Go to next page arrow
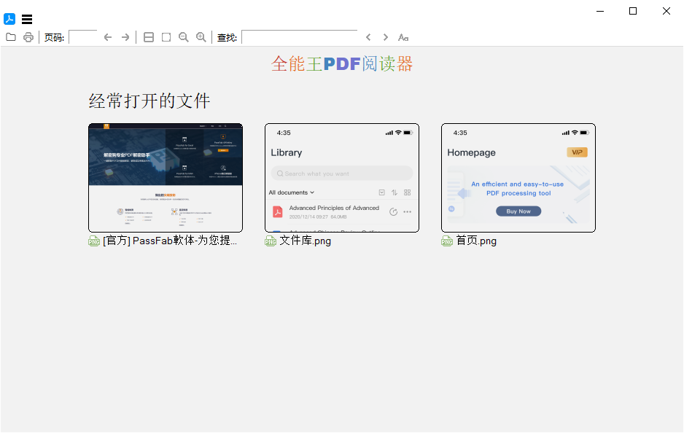 (125, 37)
